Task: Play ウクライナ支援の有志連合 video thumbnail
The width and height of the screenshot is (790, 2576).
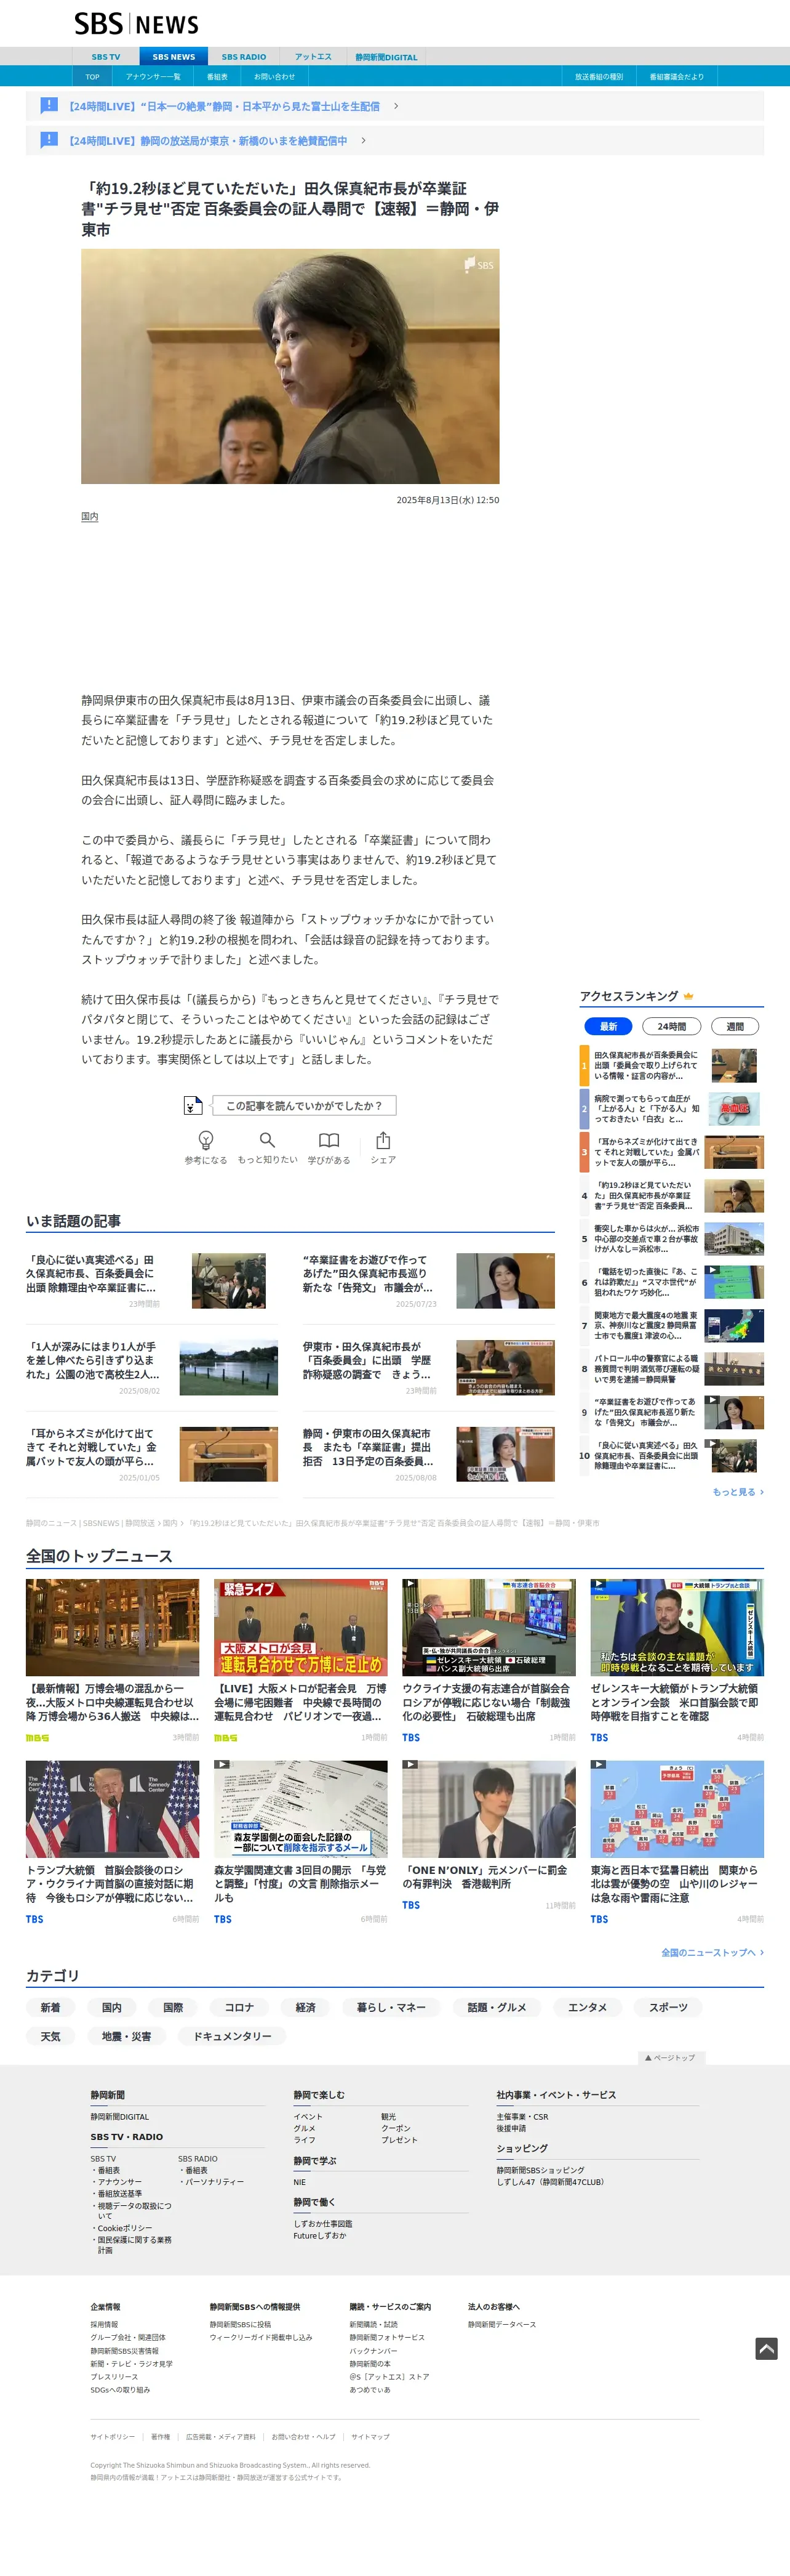Action: pos(489,1627)
